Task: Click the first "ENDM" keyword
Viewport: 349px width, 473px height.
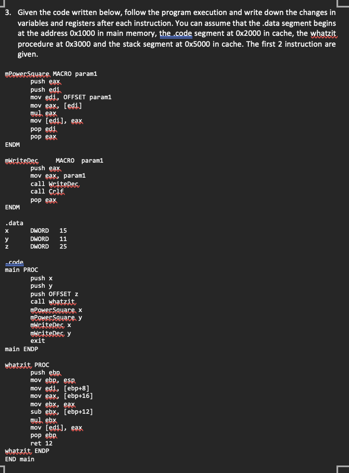Action: [13, 144]
